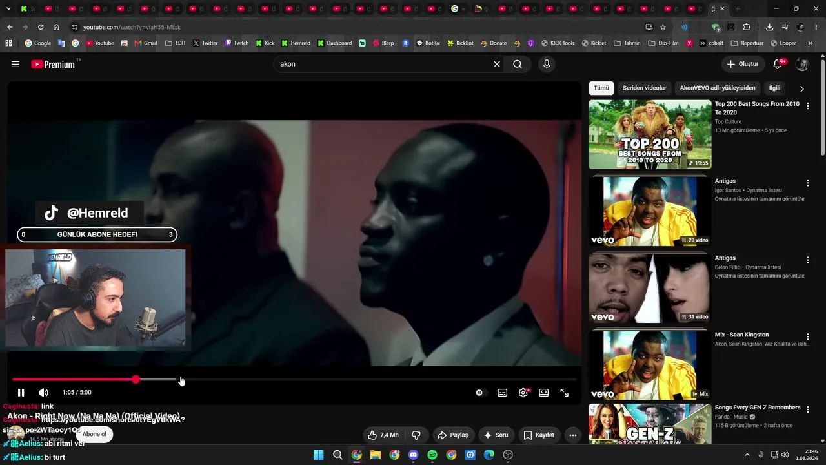Screen dimensions: 826x465
Task: Open the Gmail bookmark
Action: point(145,43)
